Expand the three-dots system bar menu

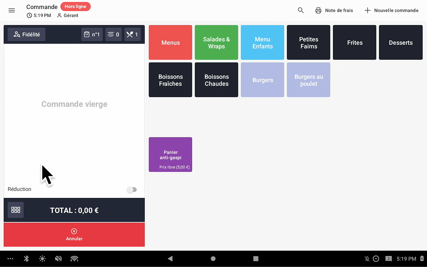click(10, 259)
